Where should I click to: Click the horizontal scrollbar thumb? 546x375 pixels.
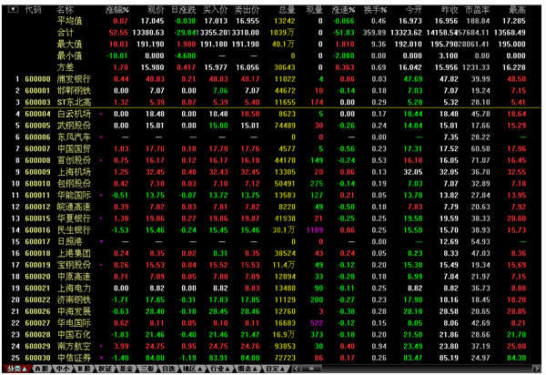pos(310,369)
